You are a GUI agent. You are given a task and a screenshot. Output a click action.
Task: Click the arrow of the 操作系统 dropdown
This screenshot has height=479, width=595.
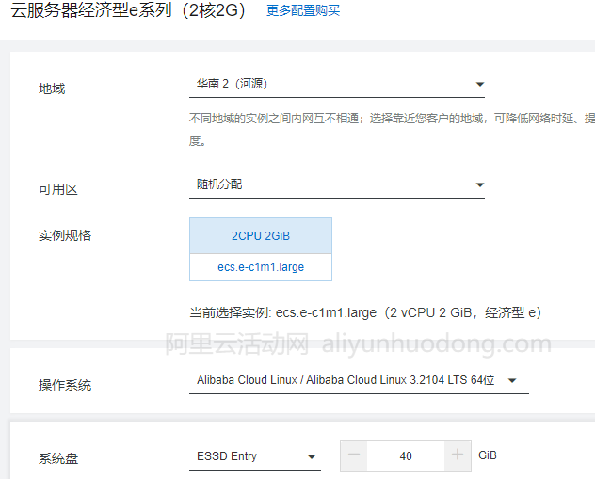[x=512, y=380]
